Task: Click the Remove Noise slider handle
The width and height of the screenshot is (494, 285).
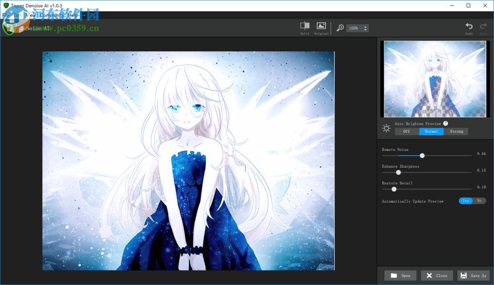Action: (x=422, y=155)
